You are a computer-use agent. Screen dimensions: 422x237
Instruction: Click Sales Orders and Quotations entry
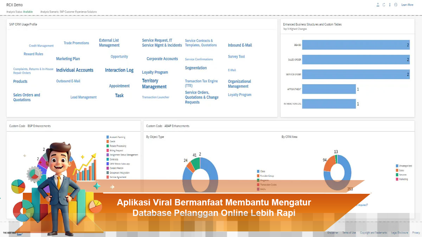26,97
